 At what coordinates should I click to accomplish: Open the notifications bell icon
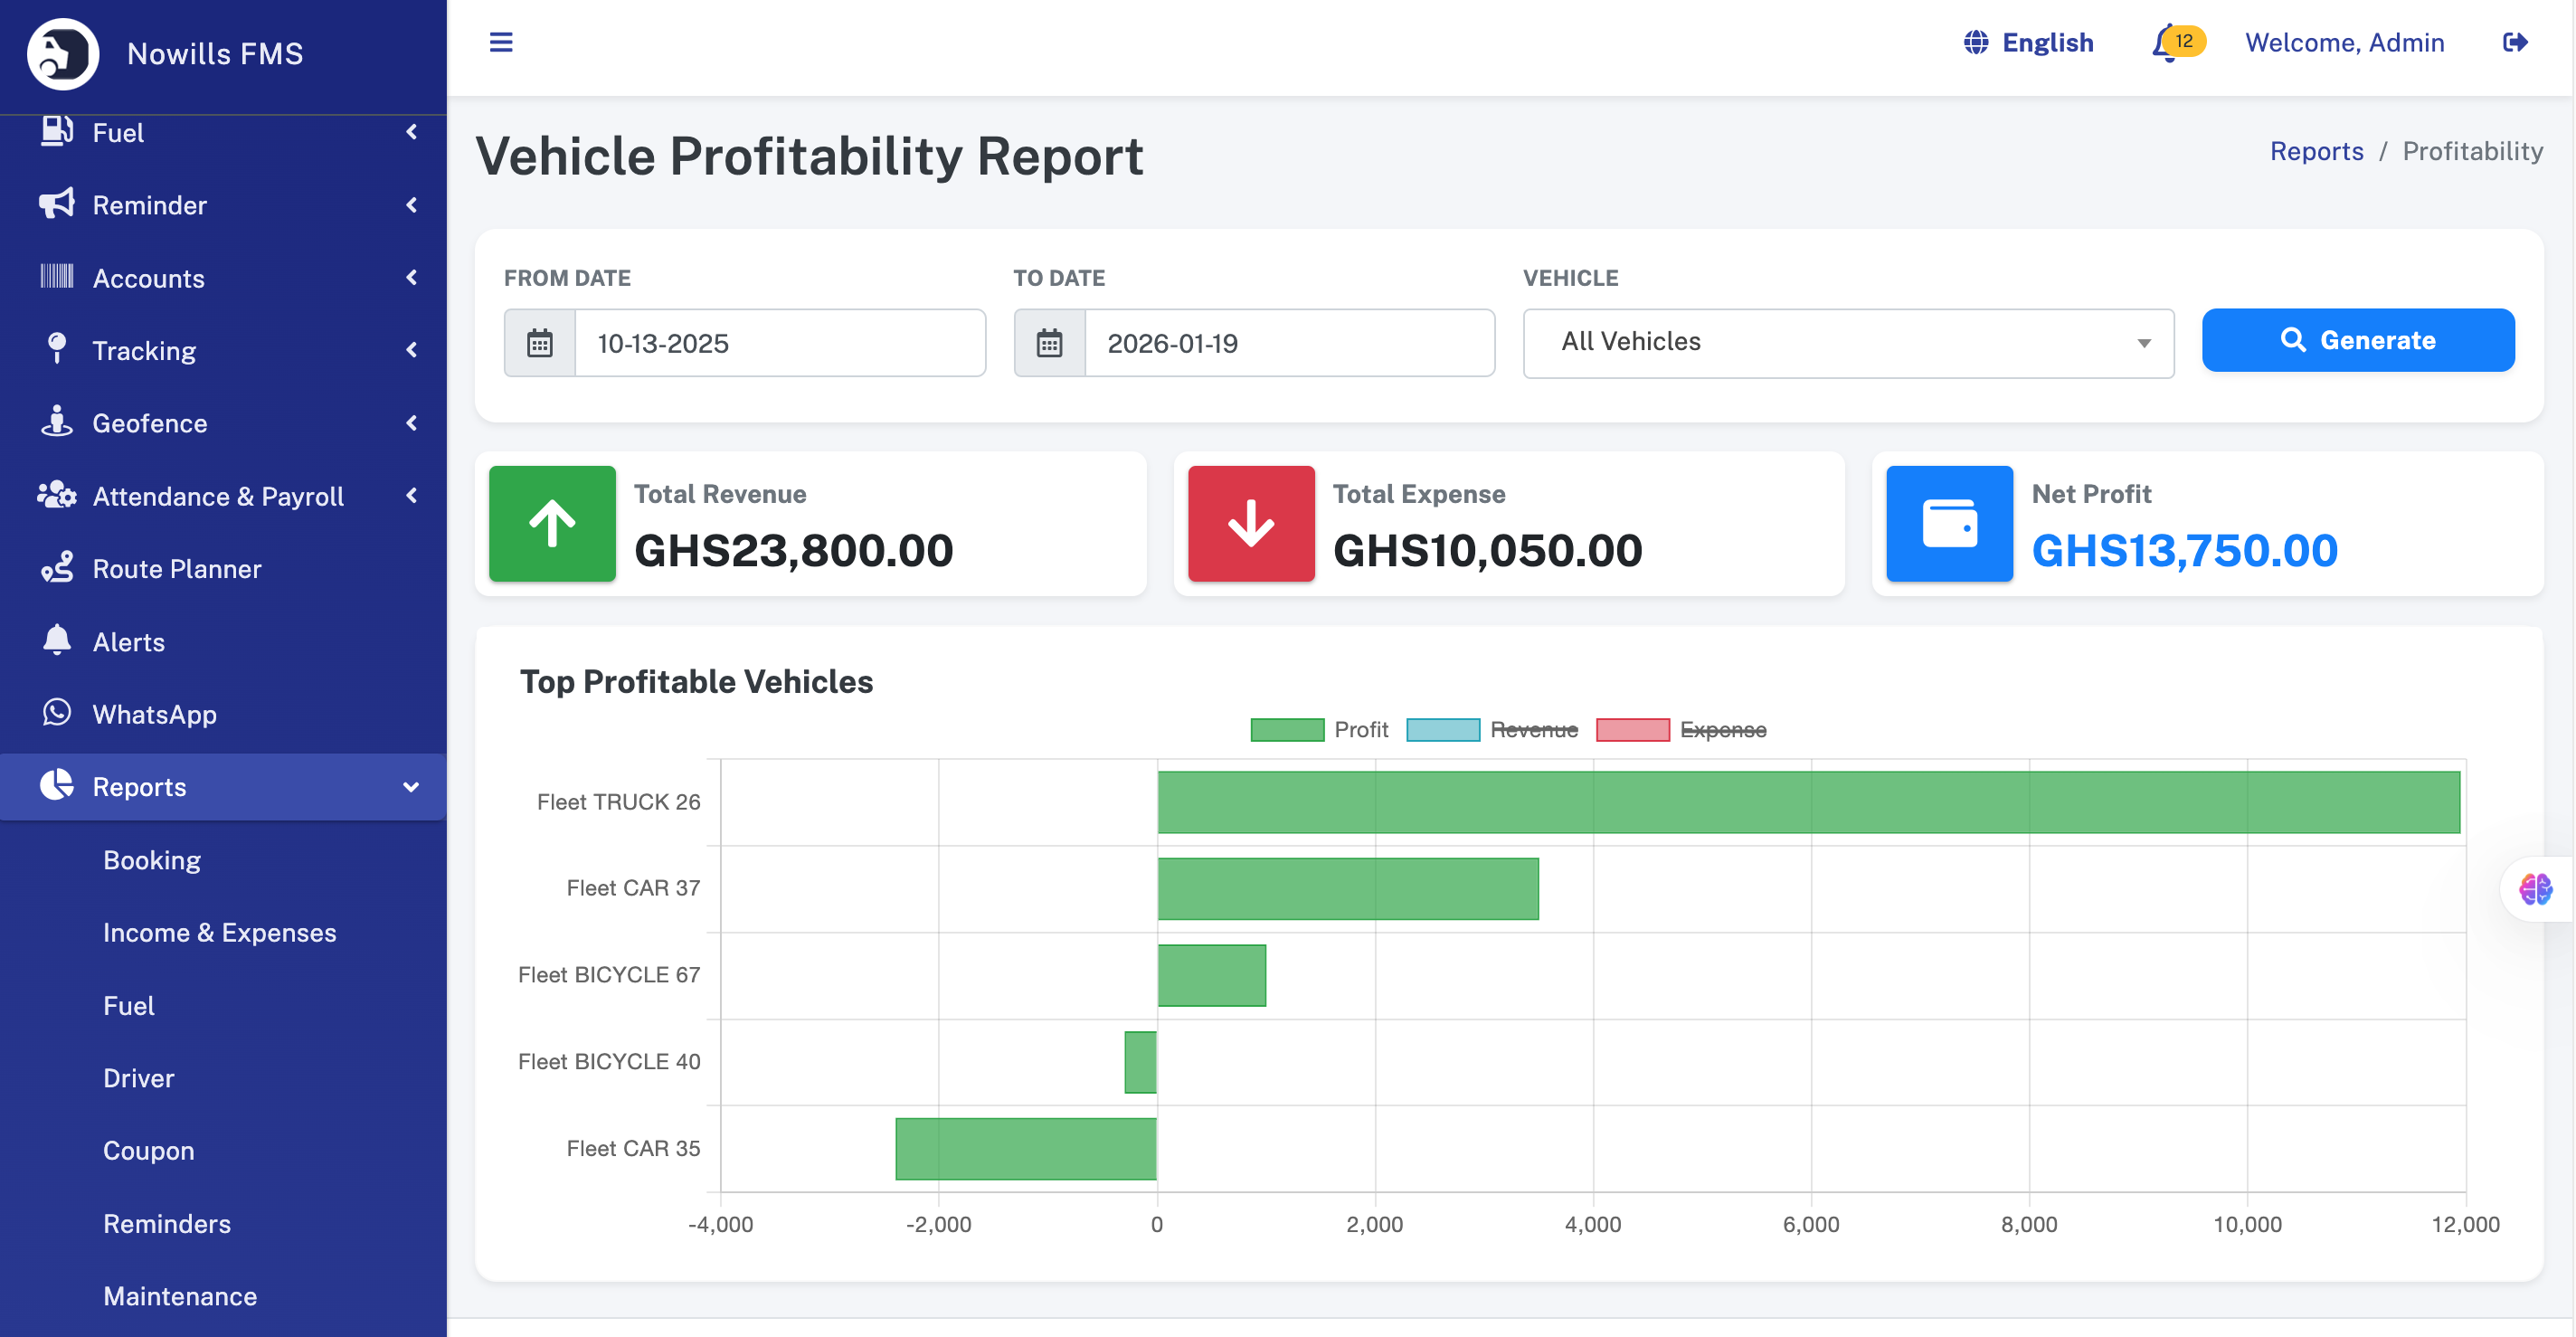point(2166,43)
